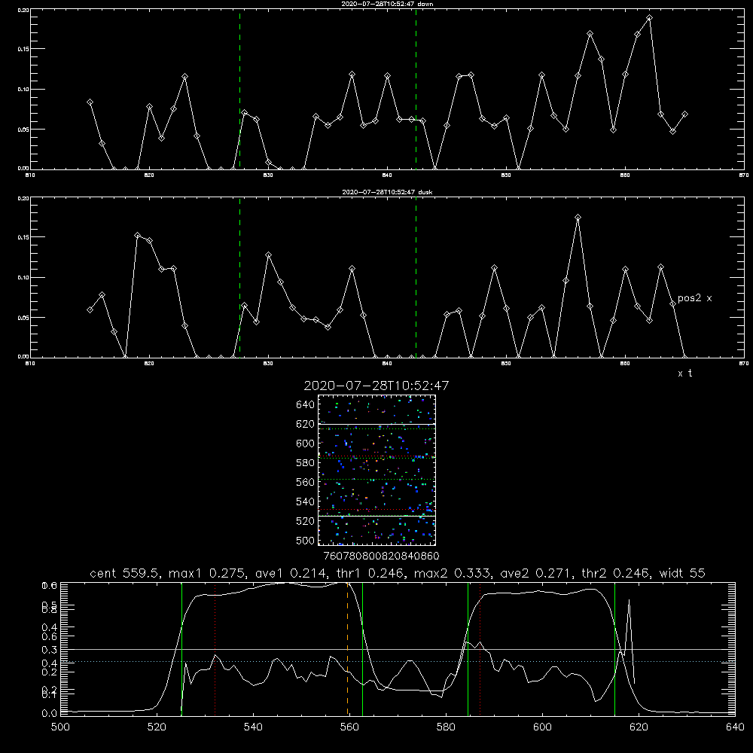Image resolution: width=753 pixels, height=753 pixels.
Task: Click the image y-axis label 640
Action: click(306, 405)
